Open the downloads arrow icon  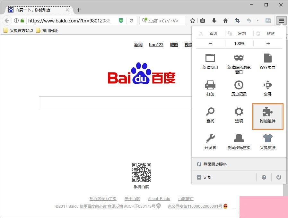coord(214,21)
